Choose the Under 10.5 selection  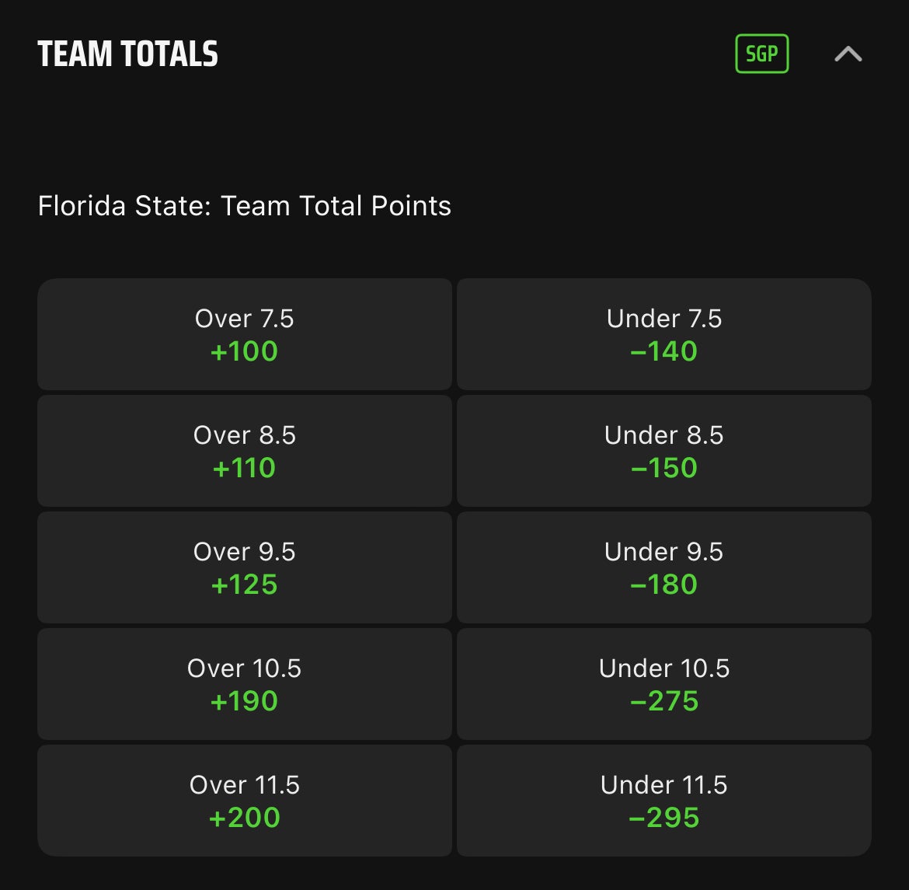tap(663, 684)
